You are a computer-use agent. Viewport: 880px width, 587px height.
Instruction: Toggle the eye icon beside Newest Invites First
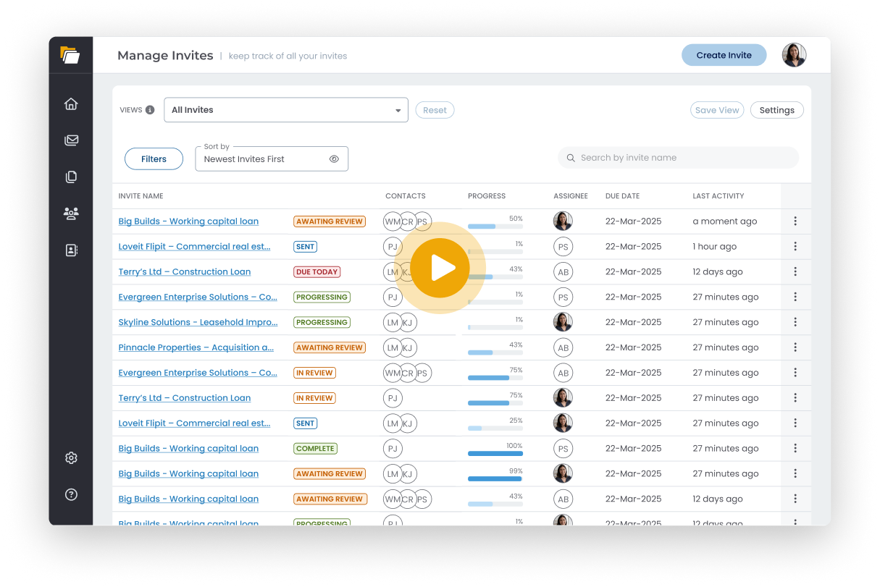(334, 159)
